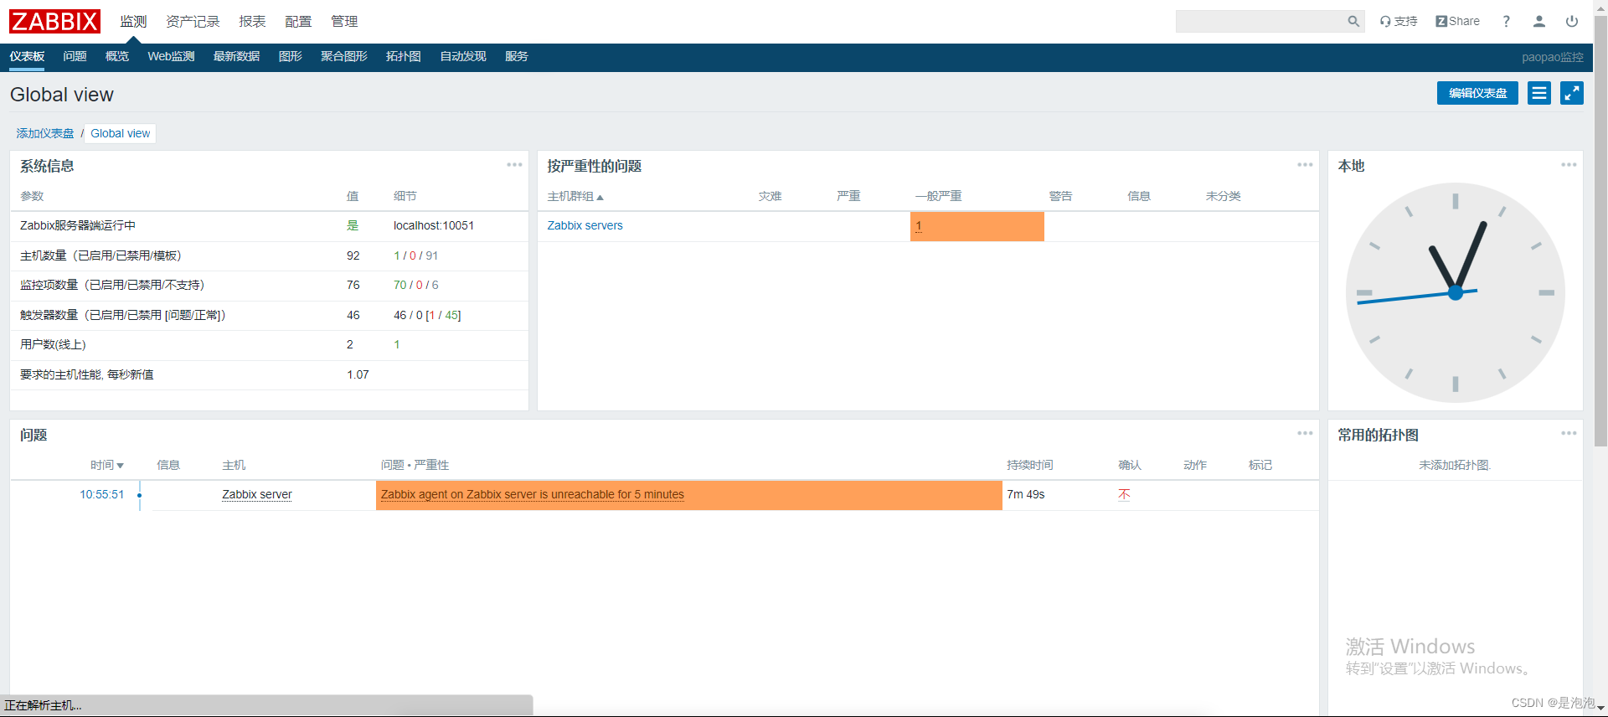This screenshot has width=1608, height=717.
Task: Open 常用的拓扑图 widget options dots
Action: 1569,434
